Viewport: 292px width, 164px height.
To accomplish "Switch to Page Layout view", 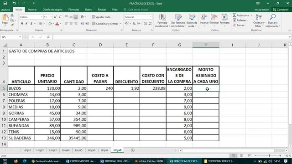I will coord(241,155).
